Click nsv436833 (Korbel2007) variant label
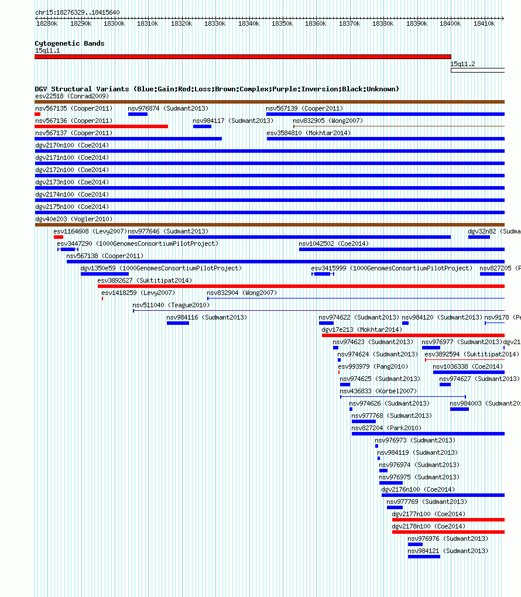The height and width of the screenshot is (597, 521). [x=378, y=391]
